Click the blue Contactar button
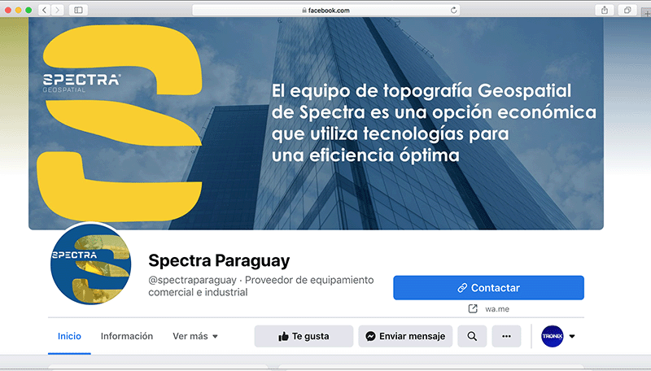Image resolution: width=651 pixels, height=371 pixels. coord(489,287)
